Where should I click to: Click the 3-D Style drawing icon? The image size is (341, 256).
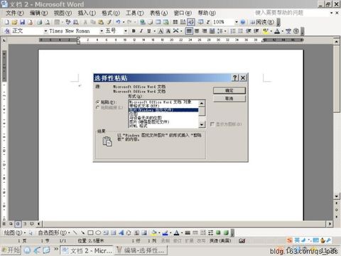226,233
